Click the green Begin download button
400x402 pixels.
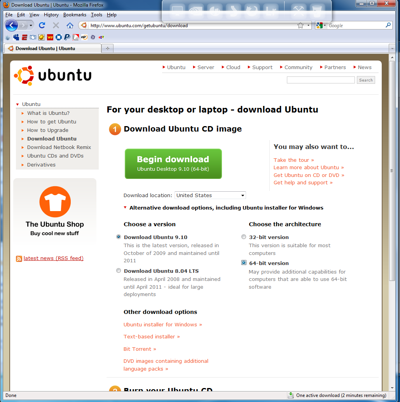click(x=173, y=164)
